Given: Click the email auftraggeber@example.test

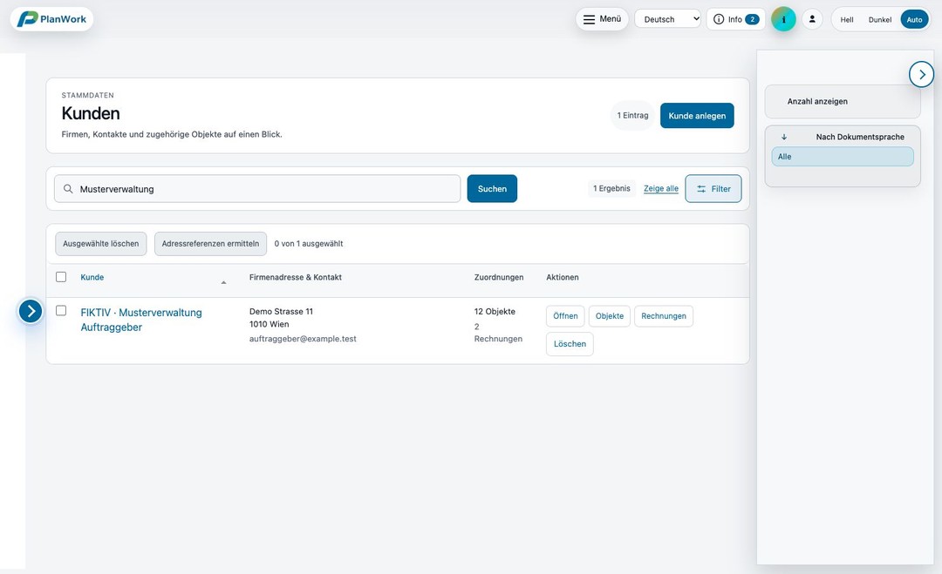Looking at the screenshot, I should (303, 339).
